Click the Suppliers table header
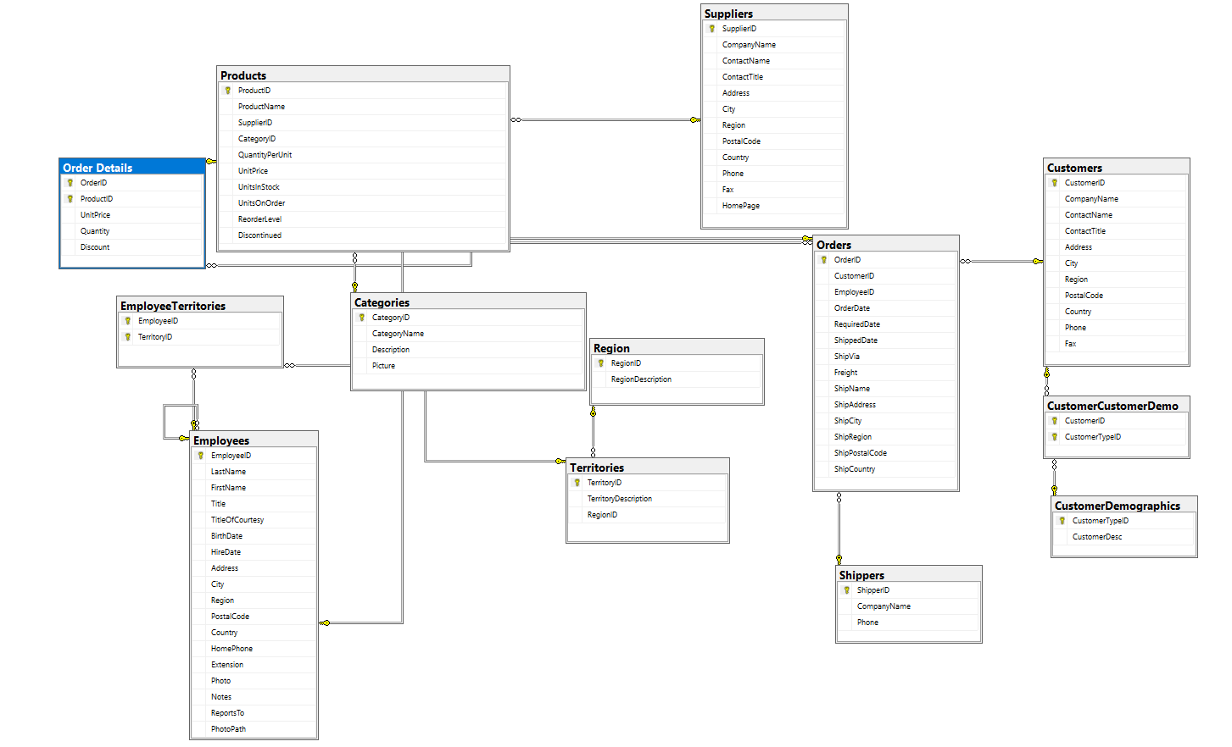The width and height of the screenshot is (1232, 747). tap(773, 14)
